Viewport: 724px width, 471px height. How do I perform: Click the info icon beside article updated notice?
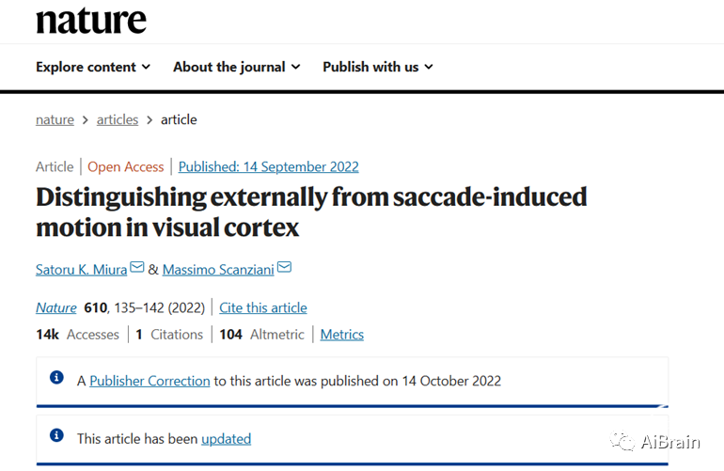point(56,435)
